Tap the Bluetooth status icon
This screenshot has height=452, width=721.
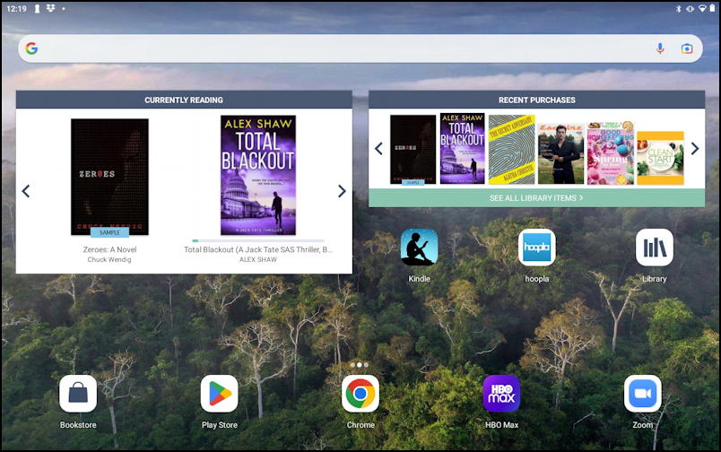coord(678,8)
